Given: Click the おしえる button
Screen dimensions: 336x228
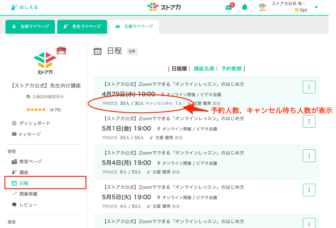Looking at the screenshot, I should pyautogui.click(x=25, y=7).
